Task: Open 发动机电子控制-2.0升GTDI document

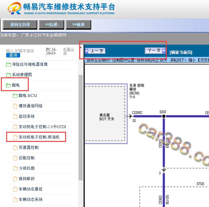Action: [43, 127]
